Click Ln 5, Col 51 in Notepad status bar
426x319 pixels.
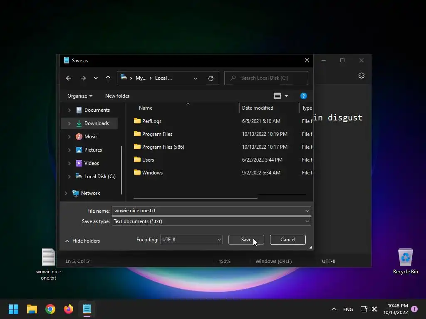[x=78, y=261]
